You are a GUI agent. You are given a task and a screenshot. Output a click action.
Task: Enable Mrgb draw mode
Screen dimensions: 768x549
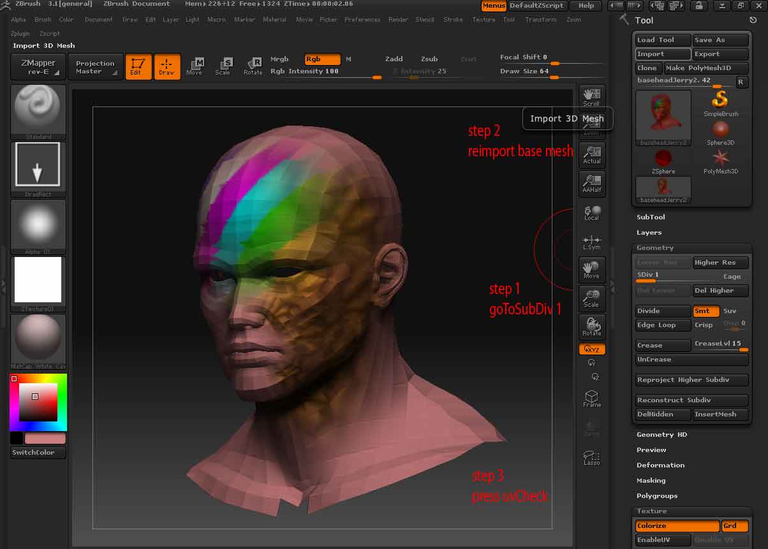point(279,59)
